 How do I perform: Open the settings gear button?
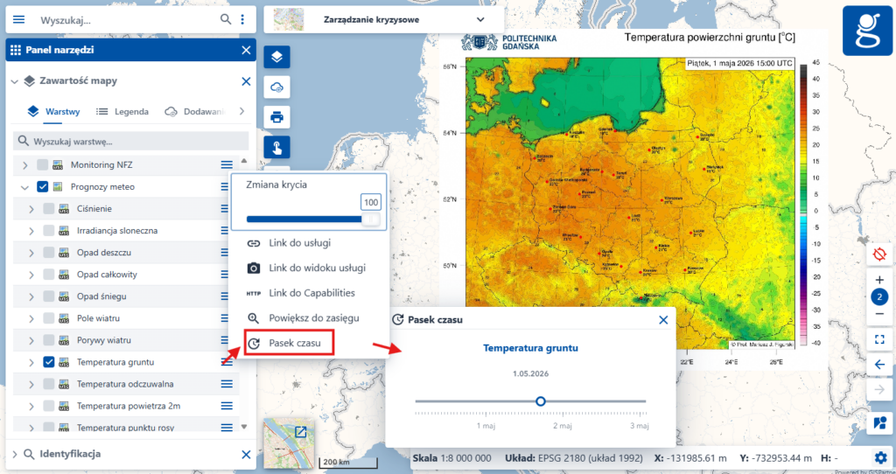(879, 457)
